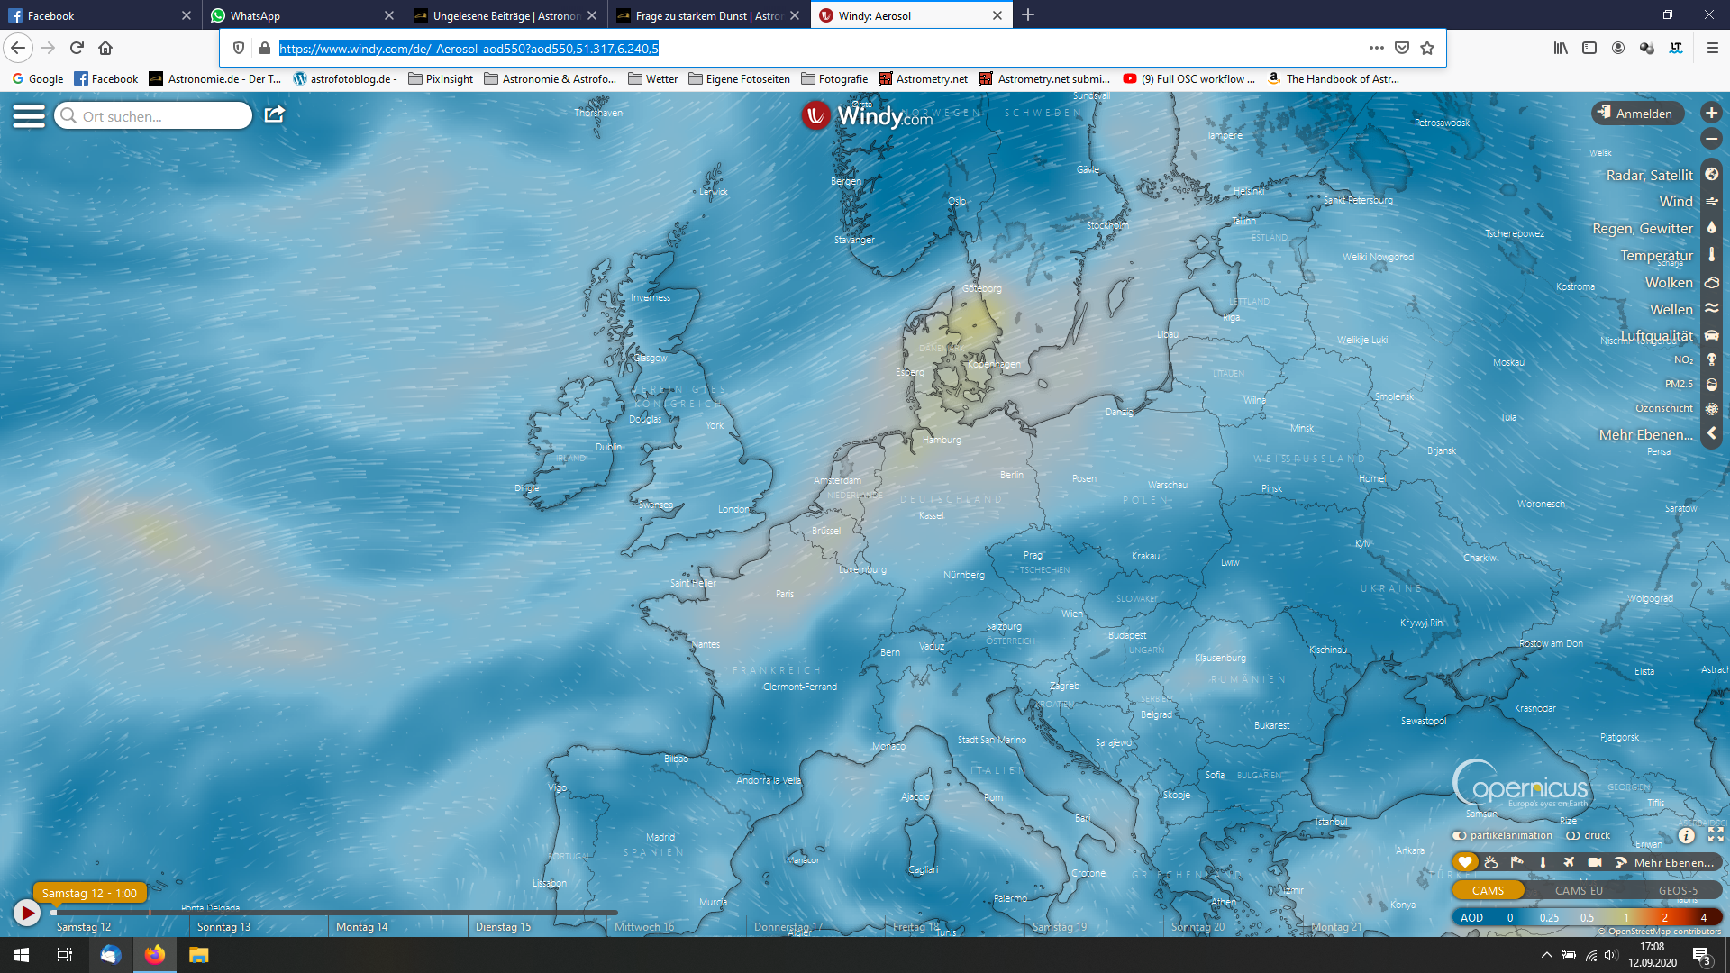
Task: Click the Anmelden login button
Action: 1636,114
